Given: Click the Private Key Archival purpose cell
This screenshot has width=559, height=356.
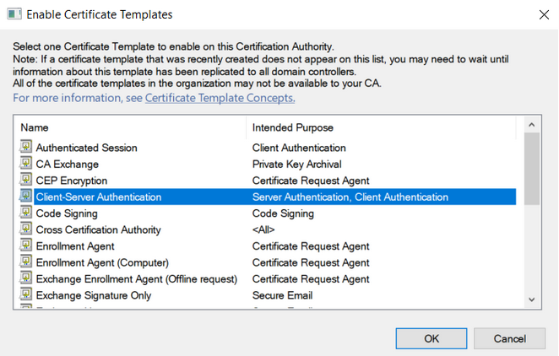Looking at the screenshot, I should [297, 165].
